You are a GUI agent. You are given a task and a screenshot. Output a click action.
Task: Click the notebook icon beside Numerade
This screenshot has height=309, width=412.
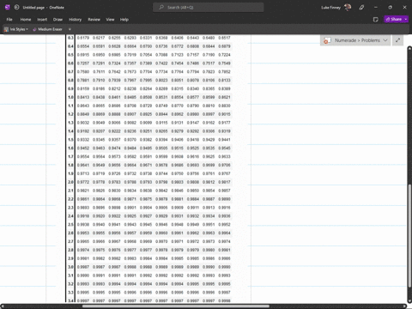click(x=327, y=40)
